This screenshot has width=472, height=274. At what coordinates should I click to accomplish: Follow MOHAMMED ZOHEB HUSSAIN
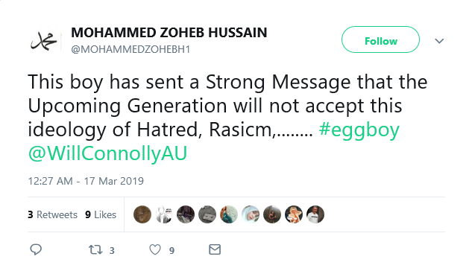tap(380, 39)
